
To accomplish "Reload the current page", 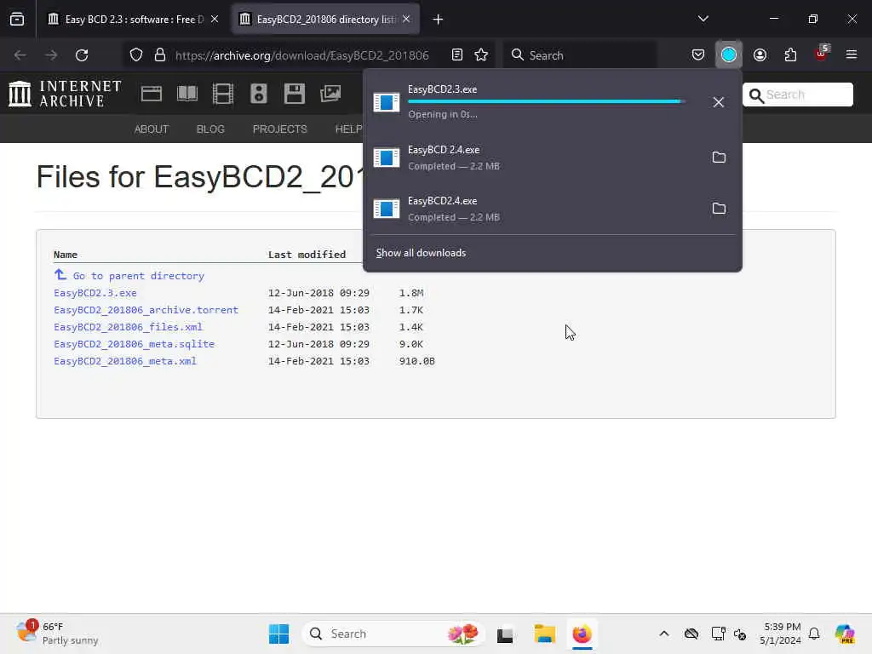I will click(82, 55).
